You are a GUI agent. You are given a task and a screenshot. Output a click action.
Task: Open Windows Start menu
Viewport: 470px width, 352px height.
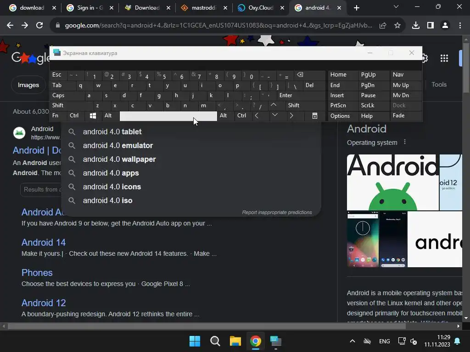coord(195,341)
